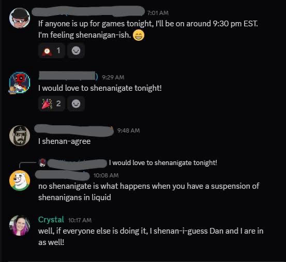Add a reaction to the 7:01 AM message
Screen dimensions: 286x262
(76, 51)
